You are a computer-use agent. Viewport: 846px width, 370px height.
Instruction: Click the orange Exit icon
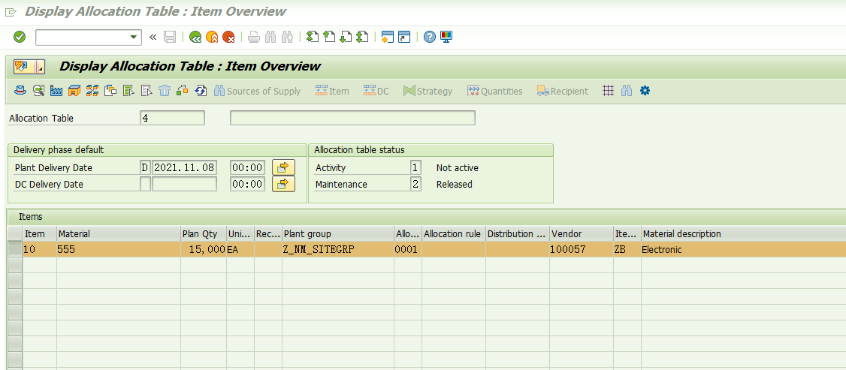(x=213, y=38)
